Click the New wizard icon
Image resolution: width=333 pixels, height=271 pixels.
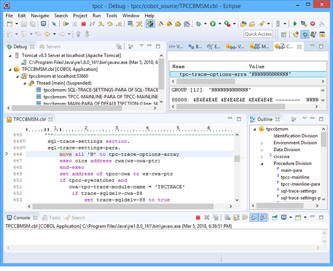10,24
